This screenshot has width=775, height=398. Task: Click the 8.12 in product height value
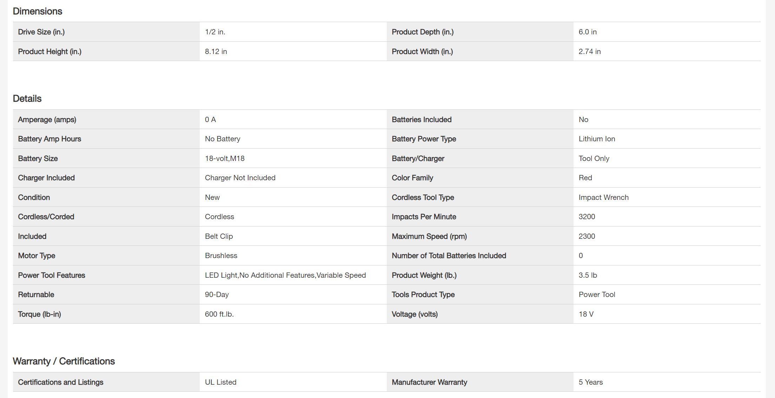click(216, 52)
